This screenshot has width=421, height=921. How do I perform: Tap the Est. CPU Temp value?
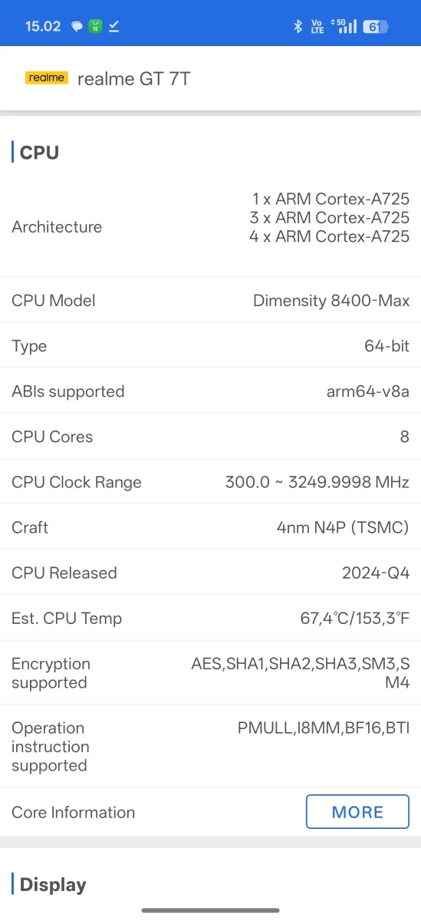pyautogui.click(x=355, y=618)
